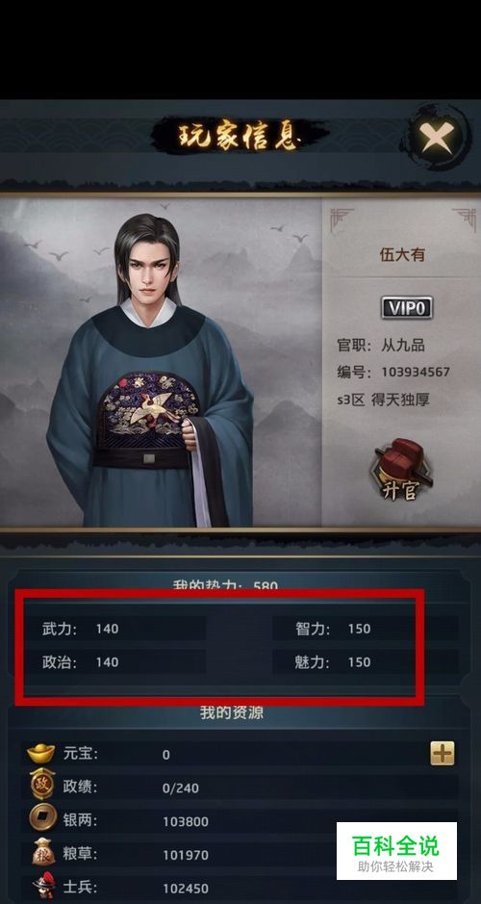Click the 百科全说 watermark logo

(396, 851)
